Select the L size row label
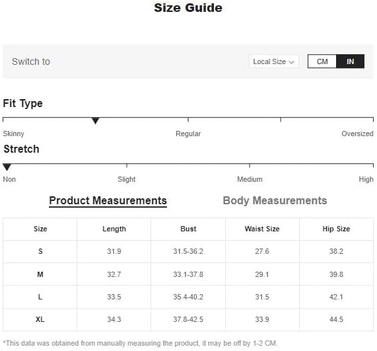 pos(40,297)
